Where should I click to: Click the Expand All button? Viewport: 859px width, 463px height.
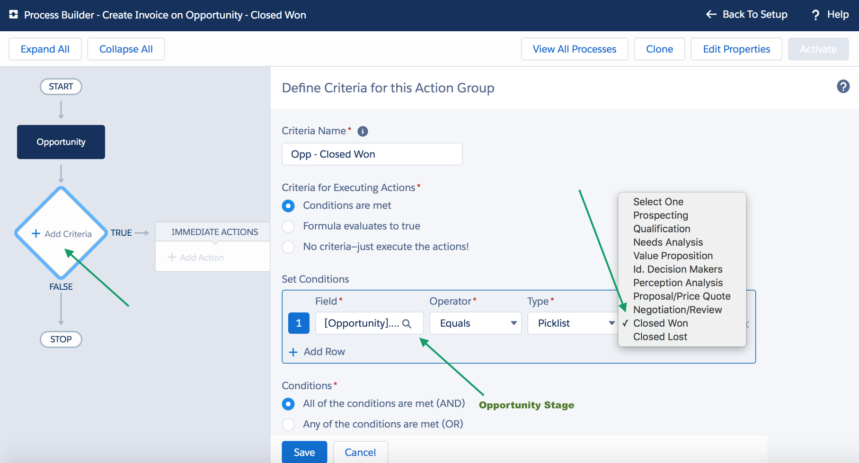point(45,49)
